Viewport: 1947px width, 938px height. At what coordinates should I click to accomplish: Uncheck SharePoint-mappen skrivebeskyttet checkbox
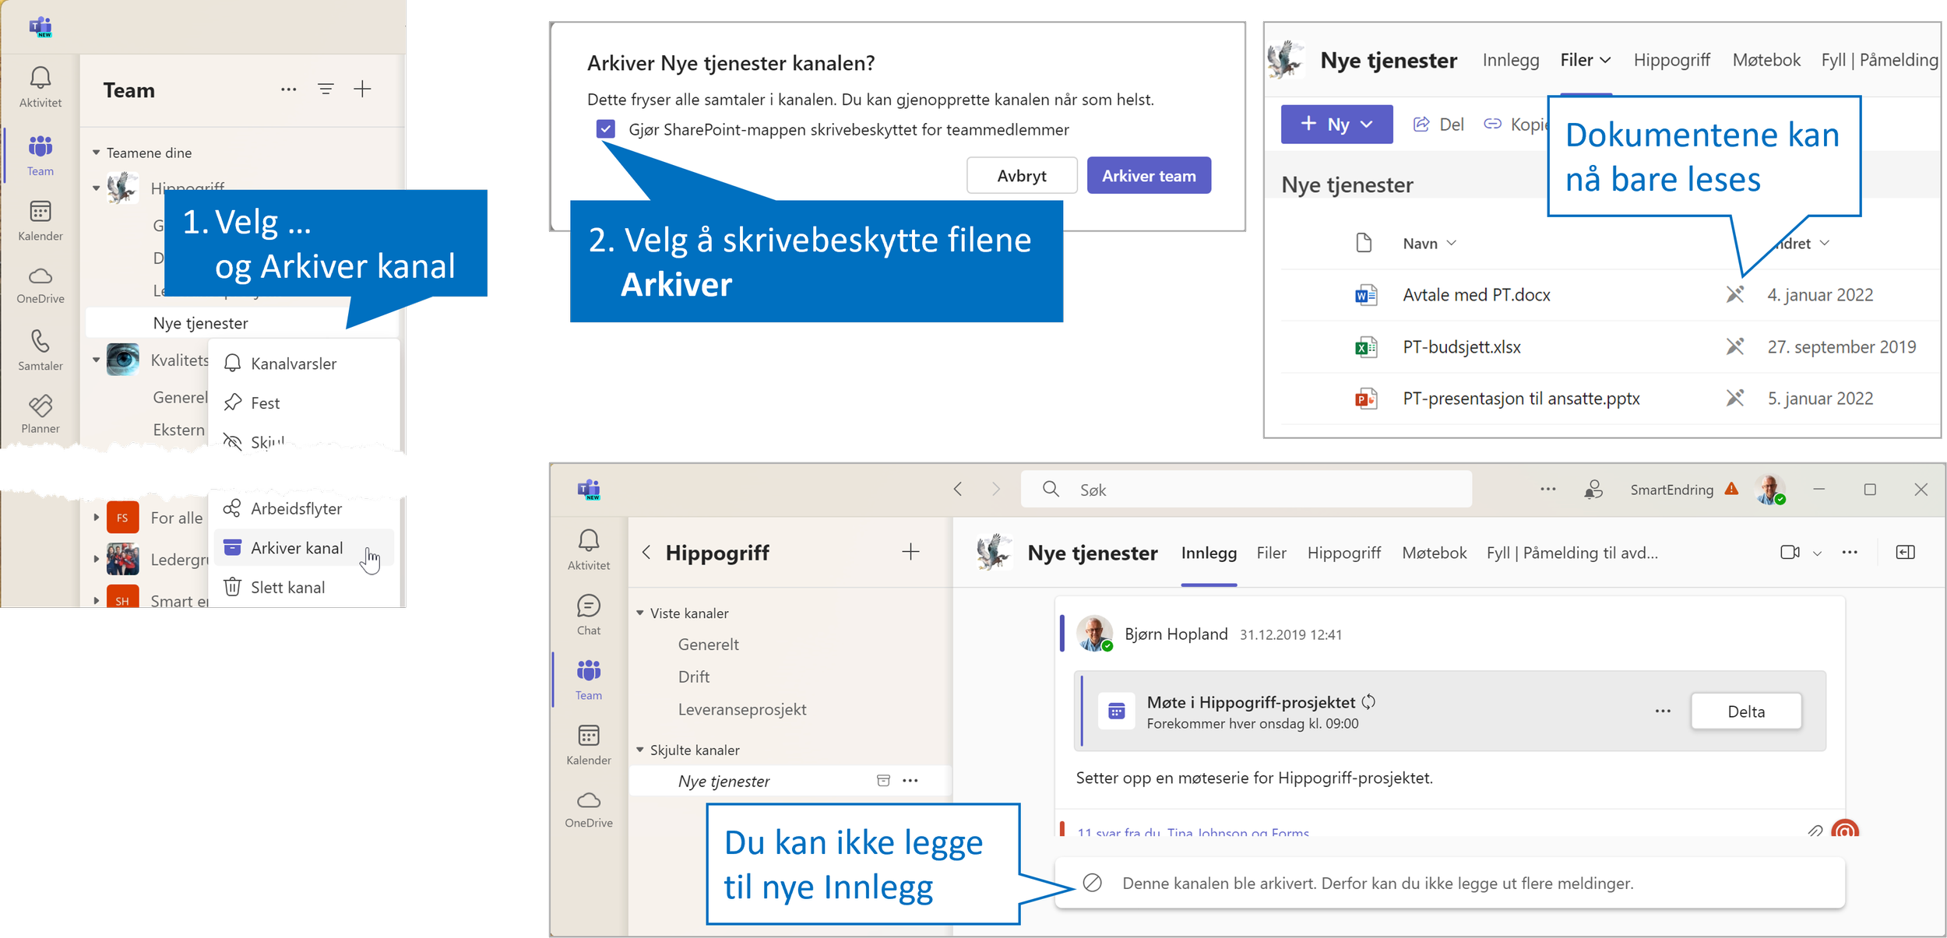pos(606,129)
